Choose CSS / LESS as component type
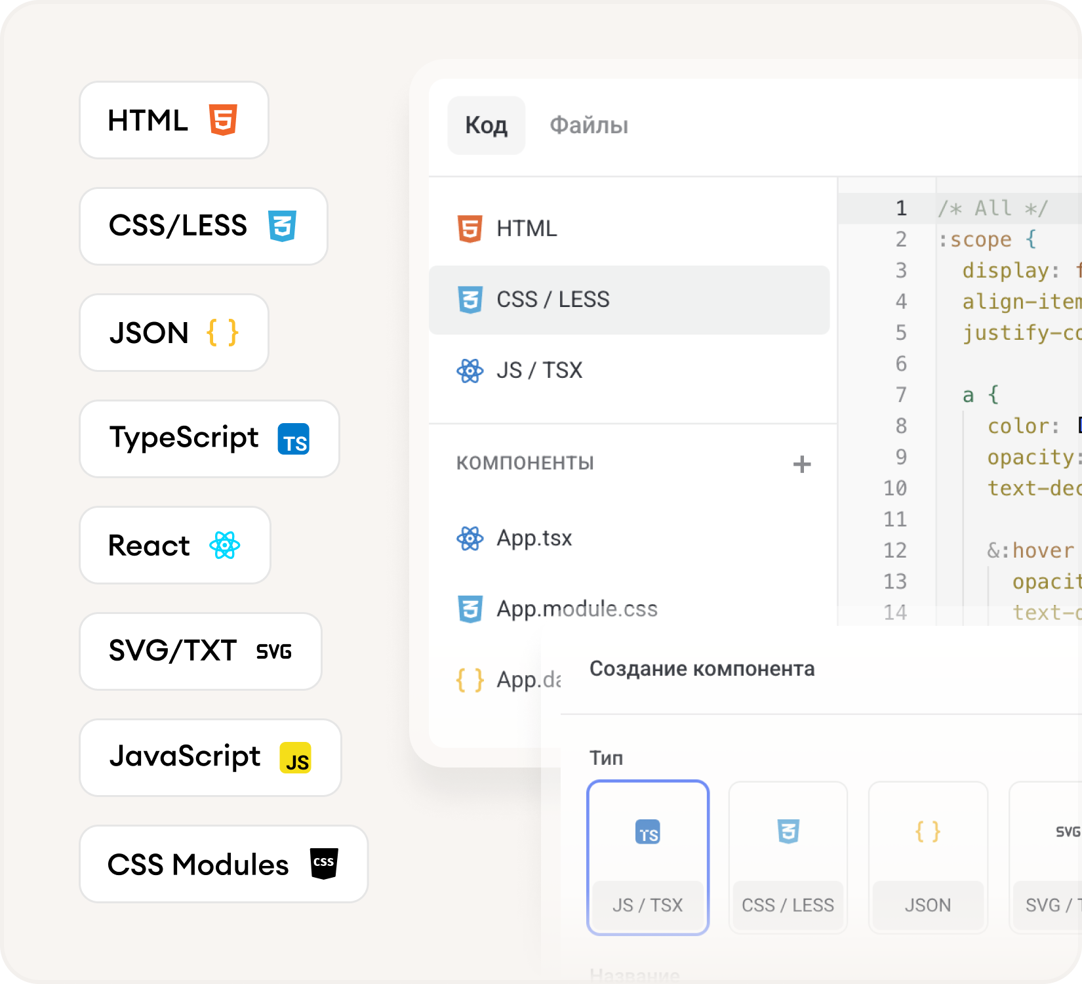The image size is (1082, 984). pyautogui.click(x=788, y=857)
